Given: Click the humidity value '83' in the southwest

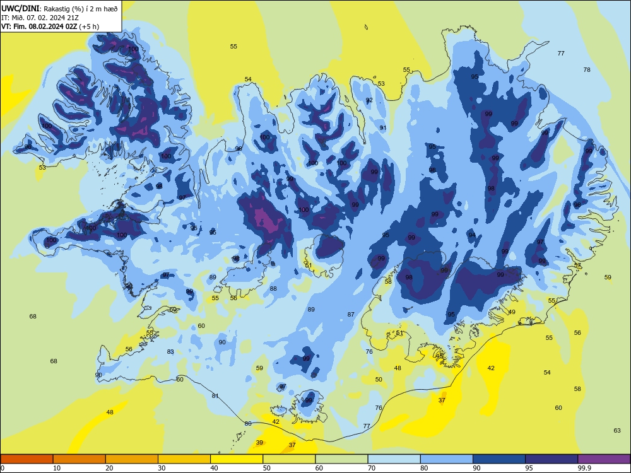Looking at the screenshot, I should pyautogui.click(x=170, y=351).
